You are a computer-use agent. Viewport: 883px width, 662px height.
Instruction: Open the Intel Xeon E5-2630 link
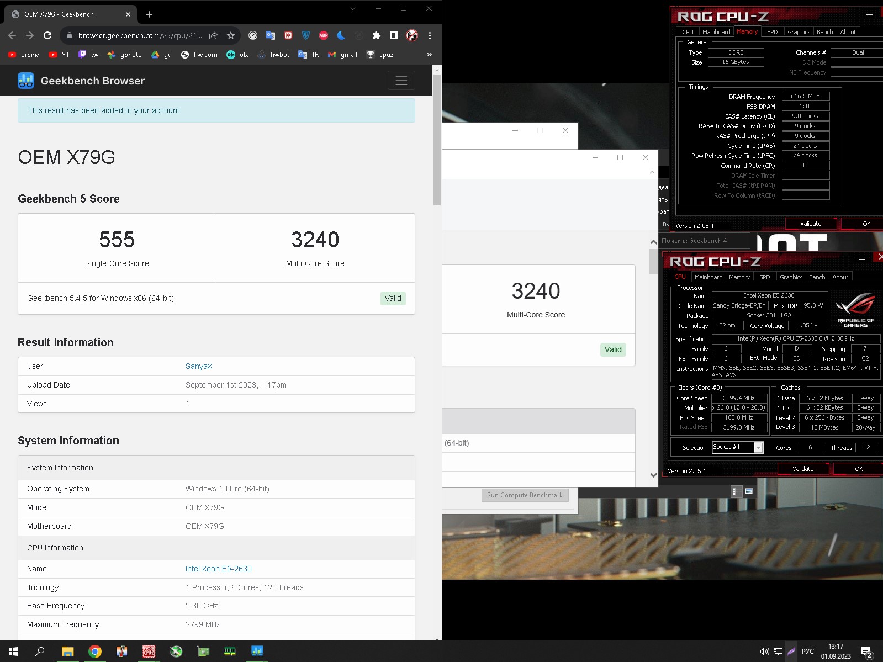[x=219, y=569]
